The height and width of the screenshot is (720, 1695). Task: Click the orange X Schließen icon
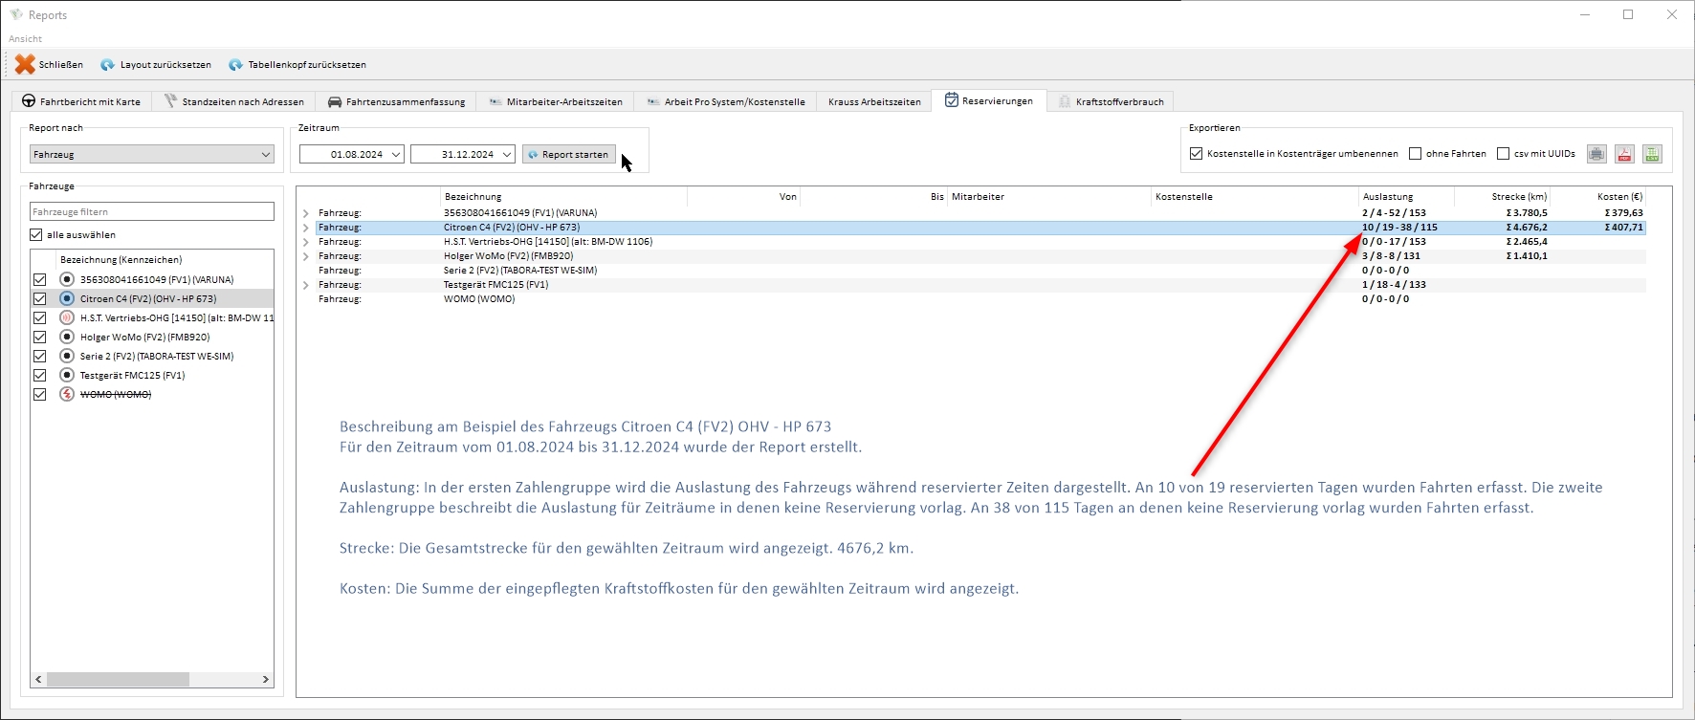pyautogui.click(x=25, y=64)
